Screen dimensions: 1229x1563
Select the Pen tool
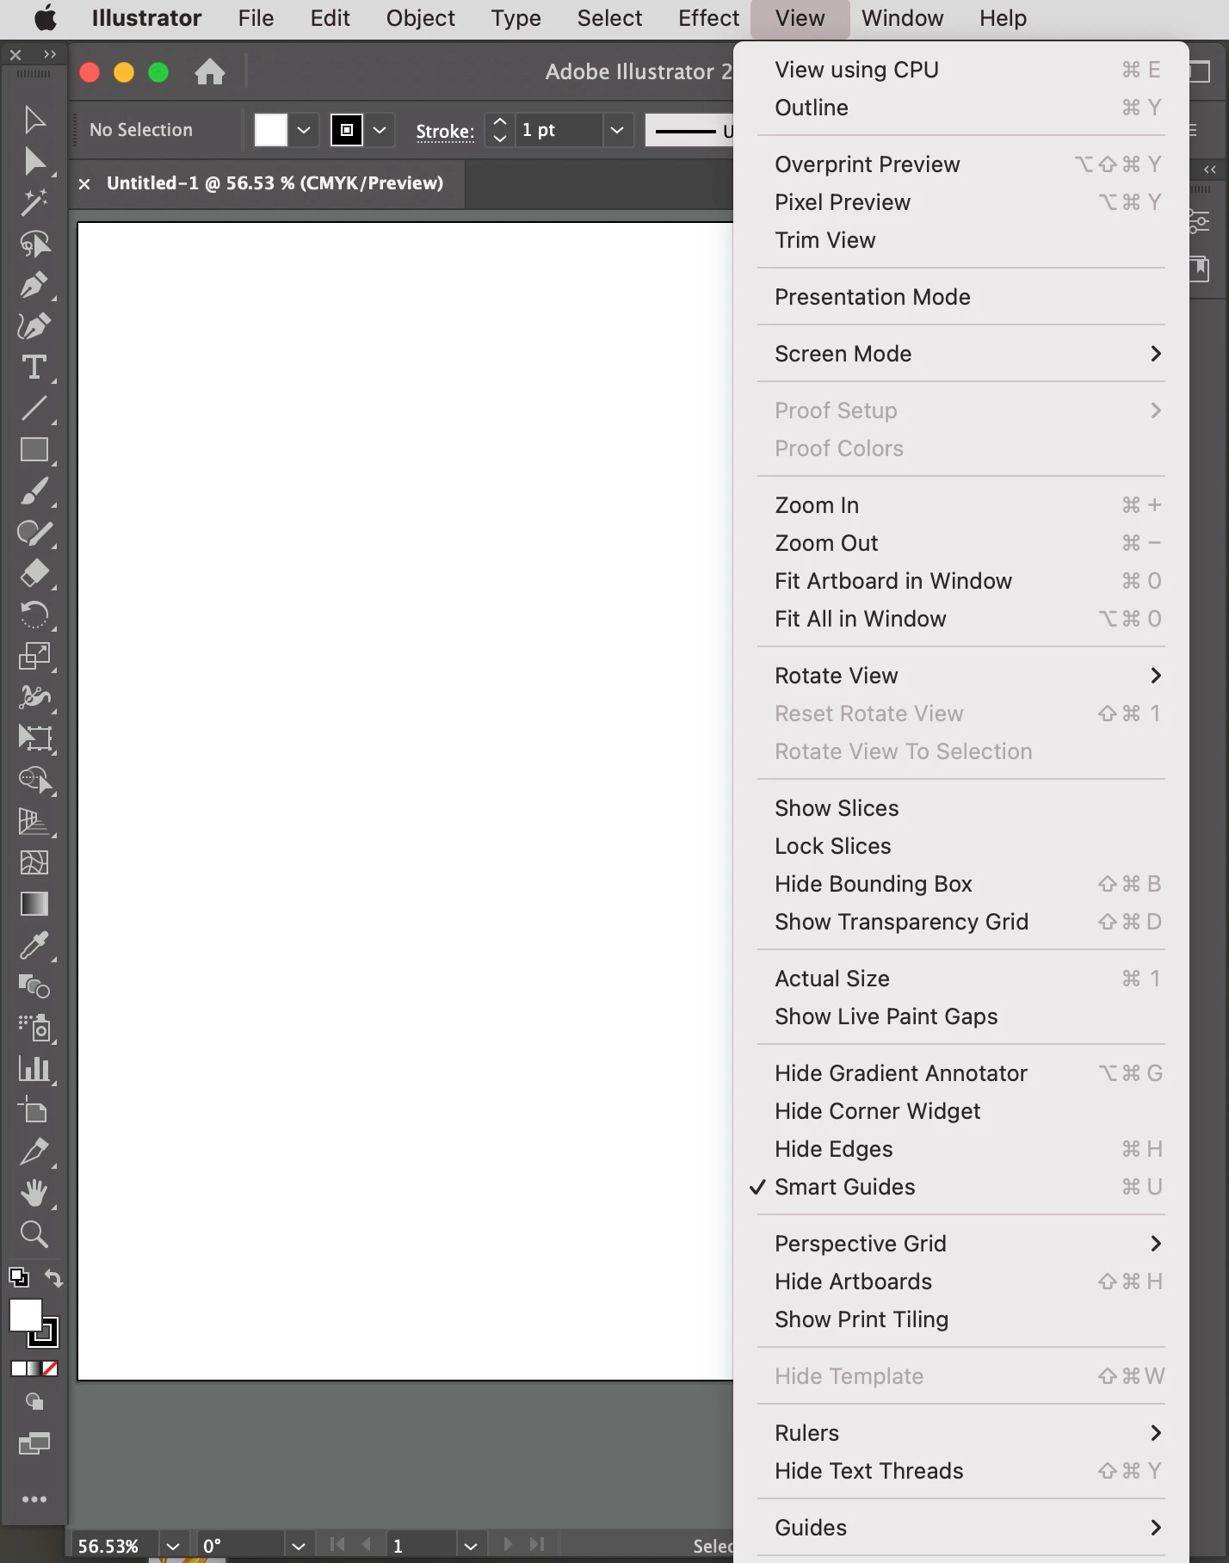coord(34,285)
